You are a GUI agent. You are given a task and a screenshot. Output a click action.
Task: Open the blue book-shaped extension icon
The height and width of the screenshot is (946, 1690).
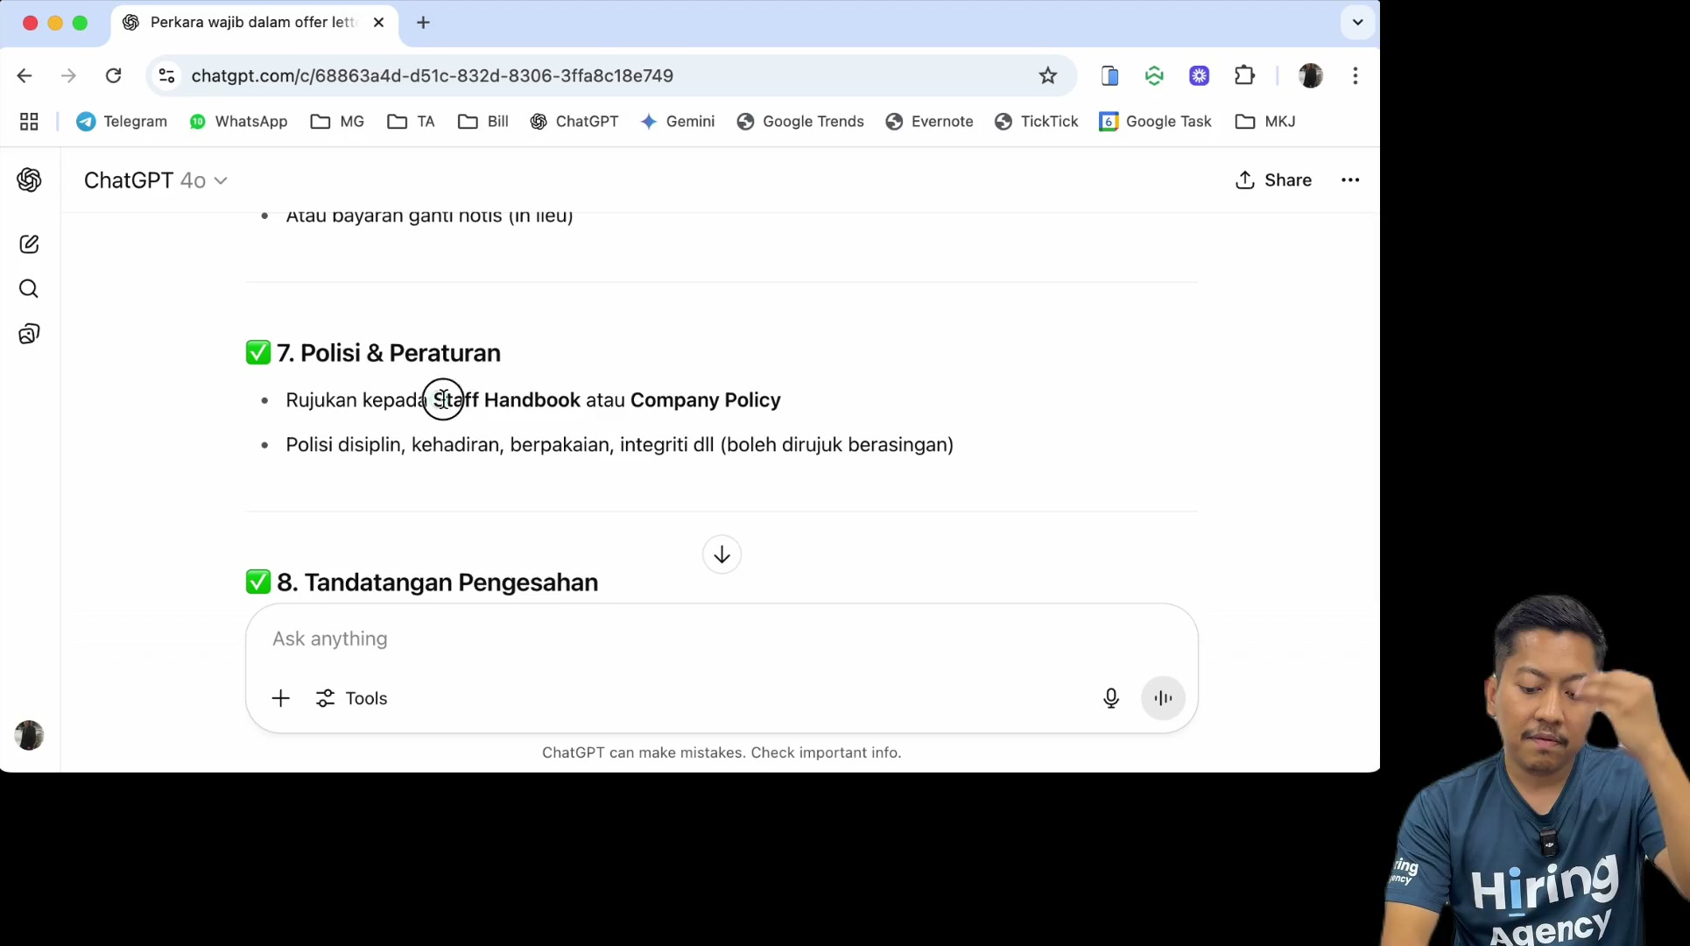1109,76
